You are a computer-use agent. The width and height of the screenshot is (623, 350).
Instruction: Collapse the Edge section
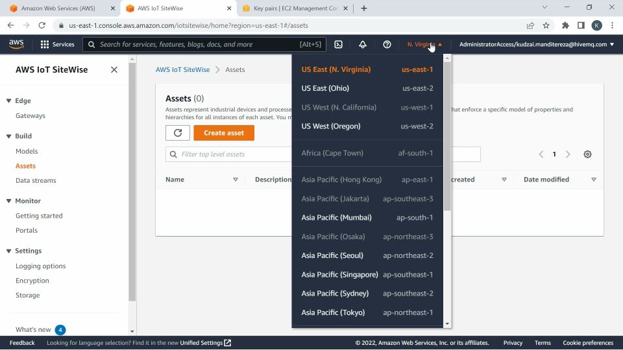click(x=8, y=101)
